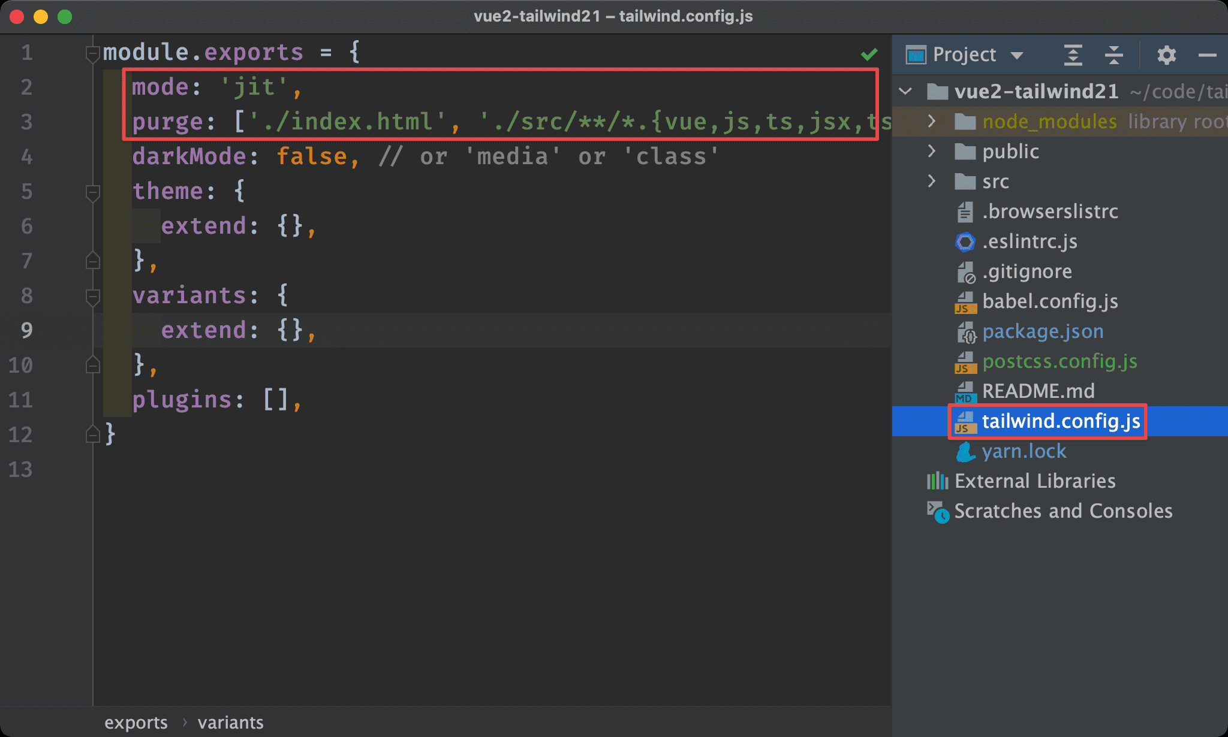
Task: Click the 'jit' string value
Action: point(254,87)
